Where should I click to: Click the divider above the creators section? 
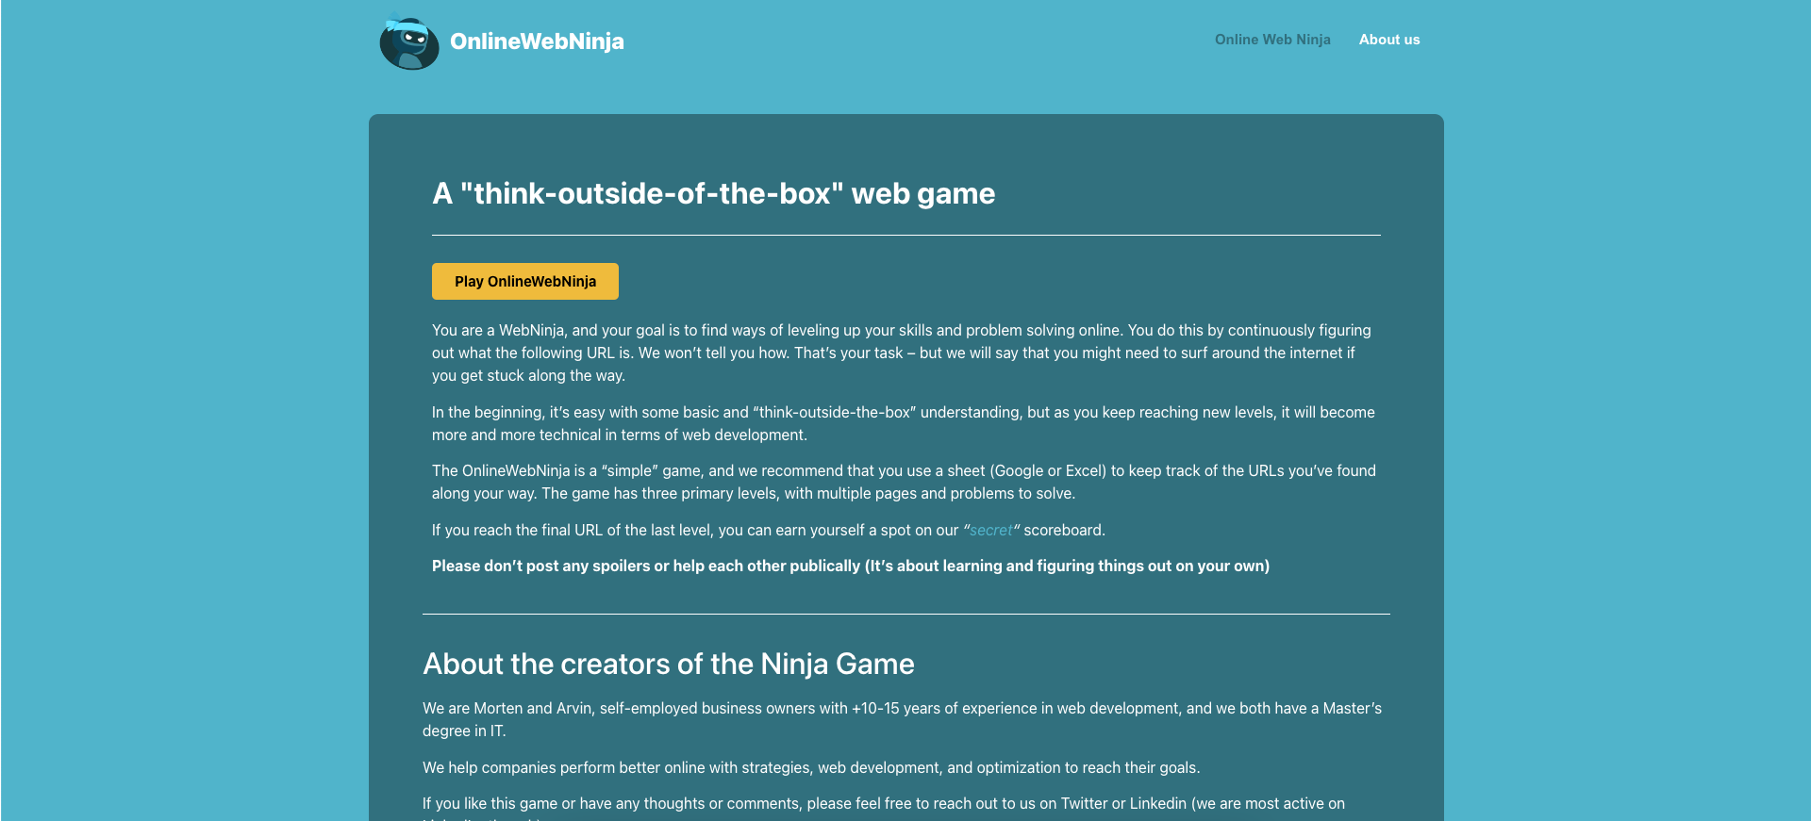coord(905,614)
